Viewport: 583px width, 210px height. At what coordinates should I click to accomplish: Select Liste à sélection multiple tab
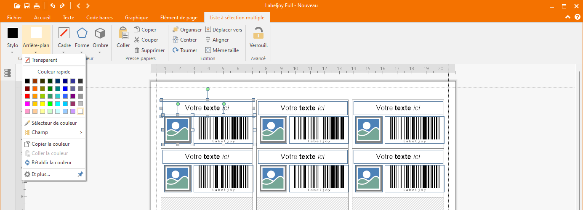tap(237, 18)
